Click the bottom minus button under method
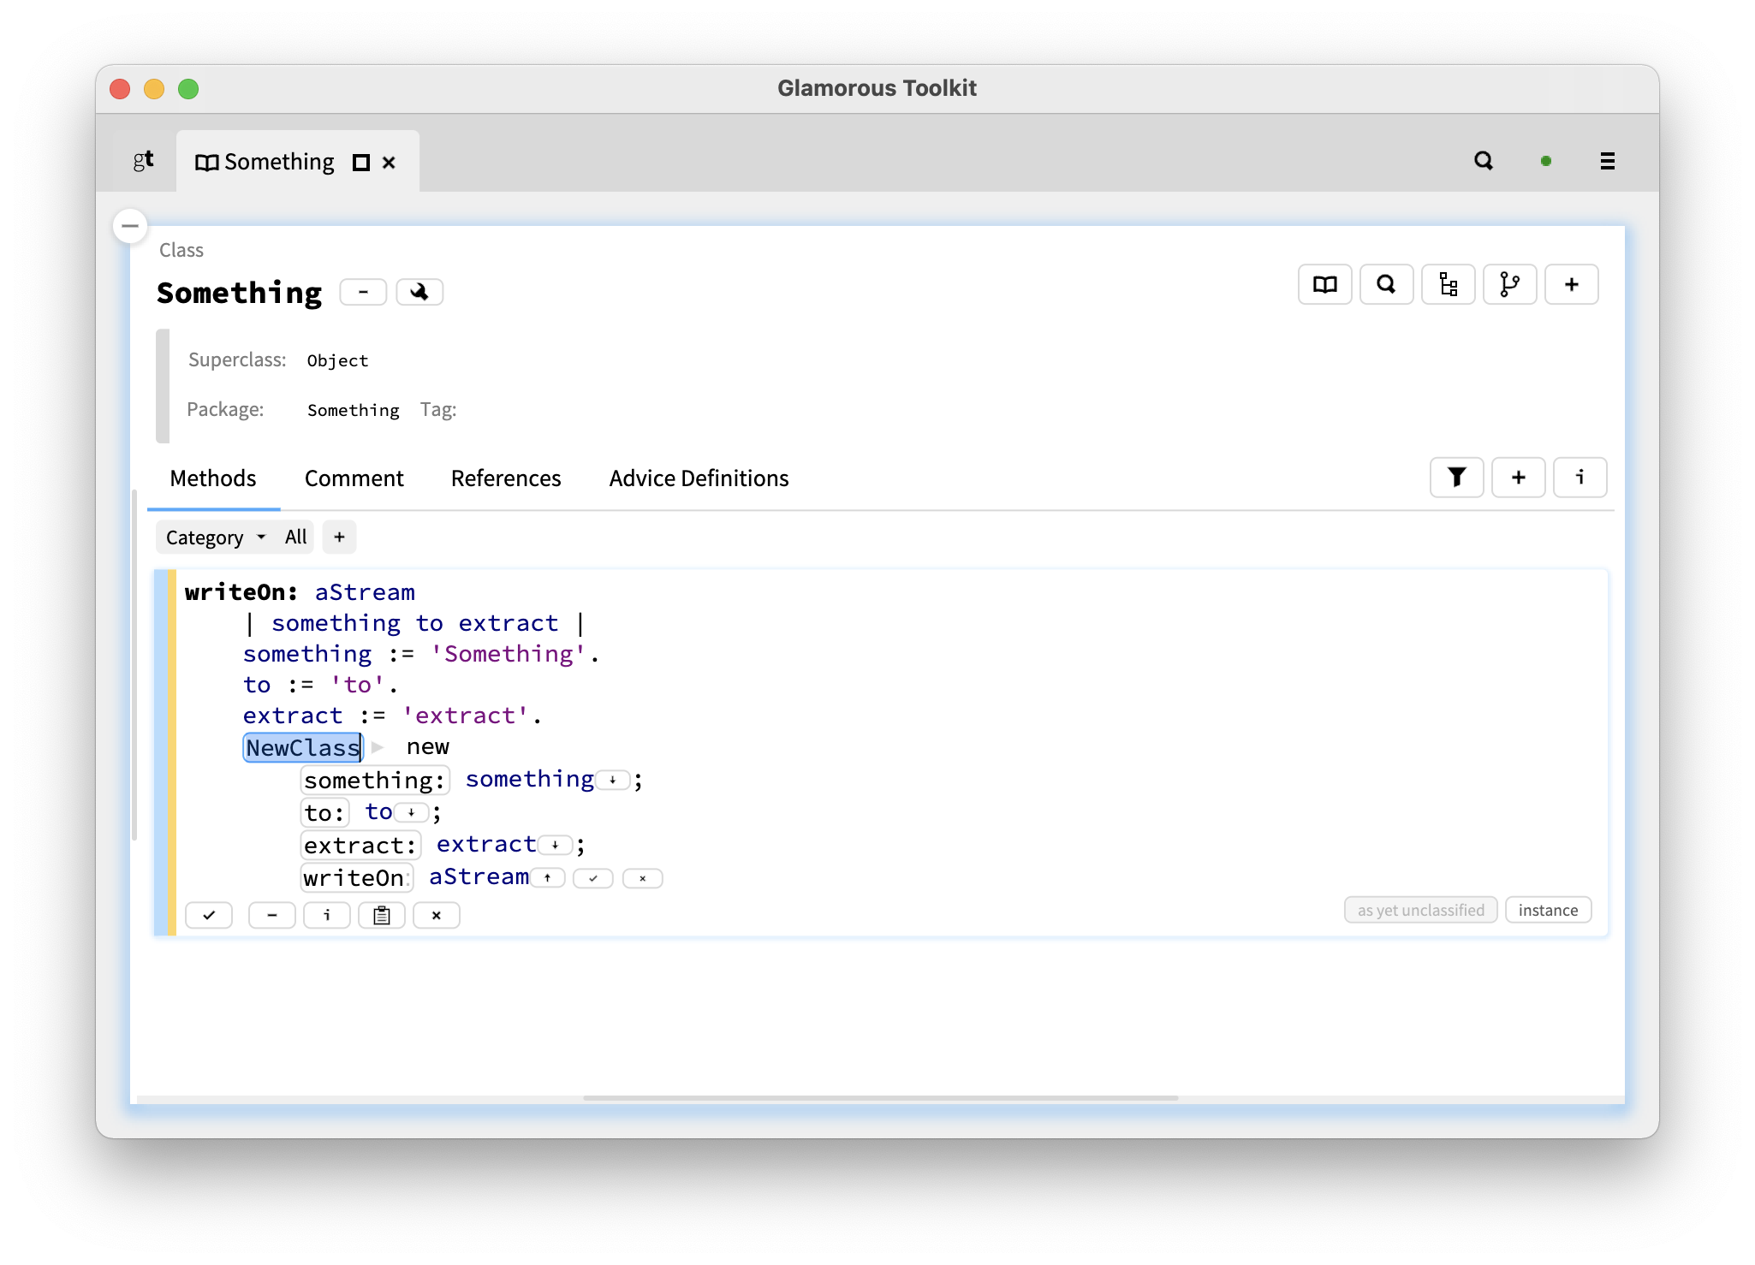1755x1265 pixels. [x=272, y=915]
